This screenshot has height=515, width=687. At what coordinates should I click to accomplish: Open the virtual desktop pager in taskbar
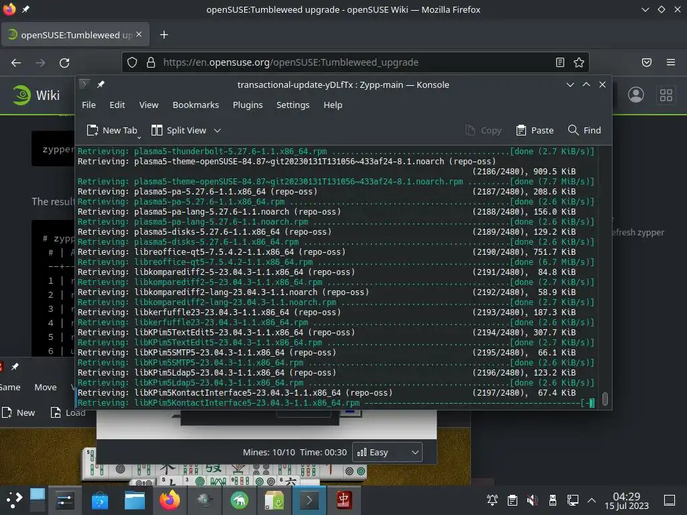38,500
